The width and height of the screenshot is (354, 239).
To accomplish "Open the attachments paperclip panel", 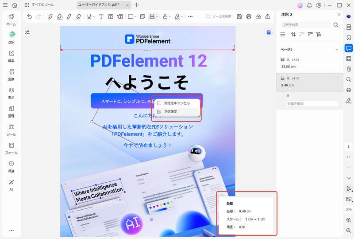I will click(349, 69).
